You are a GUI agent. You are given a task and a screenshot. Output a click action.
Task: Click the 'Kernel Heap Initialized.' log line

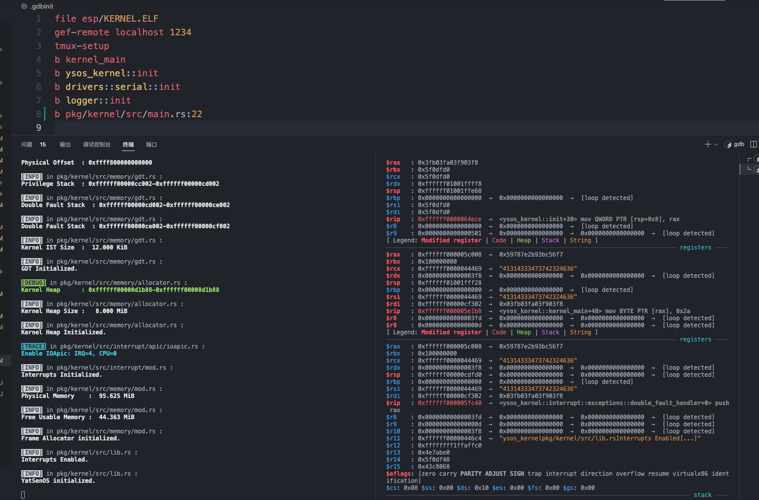tap(63, 332)
